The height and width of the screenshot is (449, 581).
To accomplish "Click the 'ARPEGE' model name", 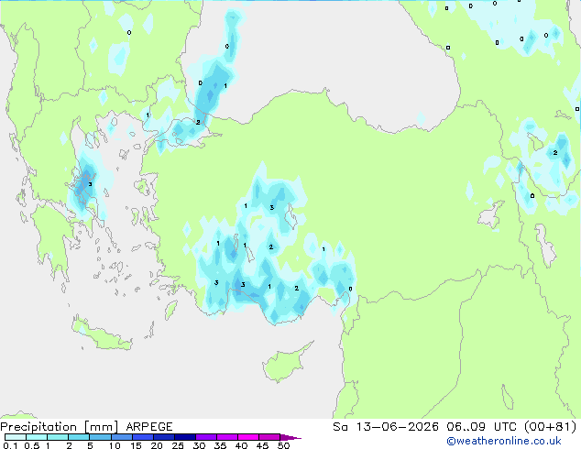I will click(x=149, y=427).
